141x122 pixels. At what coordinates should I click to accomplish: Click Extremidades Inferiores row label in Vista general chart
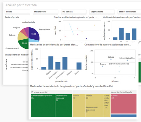tap(20, 65)
